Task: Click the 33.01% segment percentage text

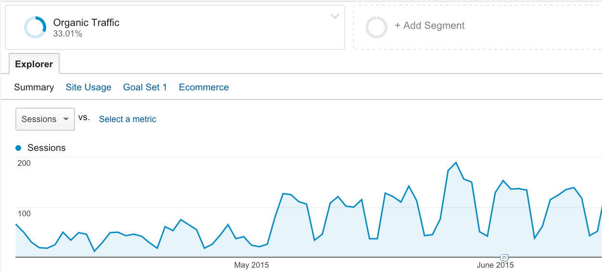Action: tap(68, 34)
